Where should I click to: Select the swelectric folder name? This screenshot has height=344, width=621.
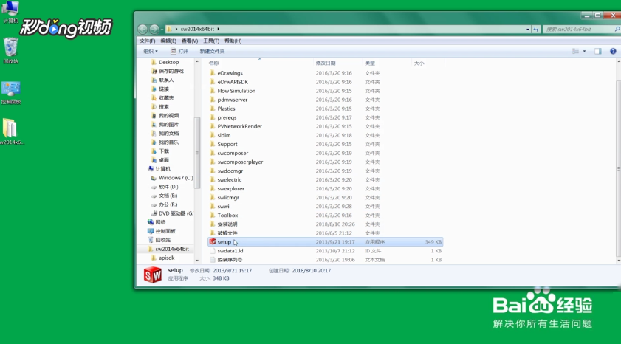click(230, 179)
